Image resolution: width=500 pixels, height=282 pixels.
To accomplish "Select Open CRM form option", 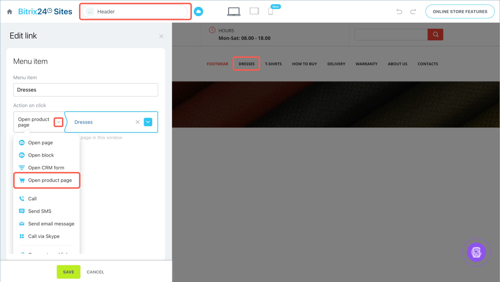I will pyautogui.click(x=46, y=168).
